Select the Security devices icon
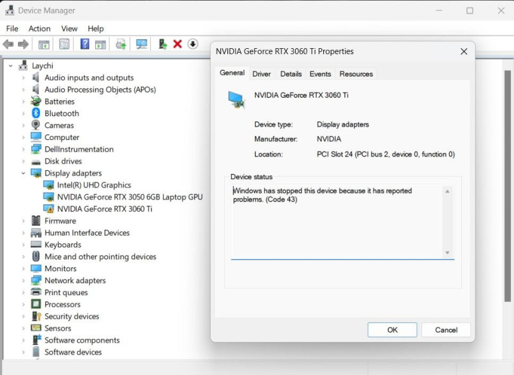The width and height of the screenshot is (514, 375). click(36, 316)
